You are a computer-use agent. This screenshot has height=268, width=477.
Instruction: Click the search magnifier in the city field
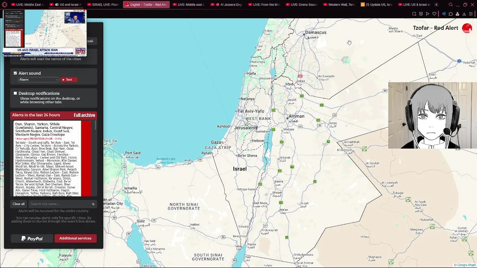click(93, 204)
